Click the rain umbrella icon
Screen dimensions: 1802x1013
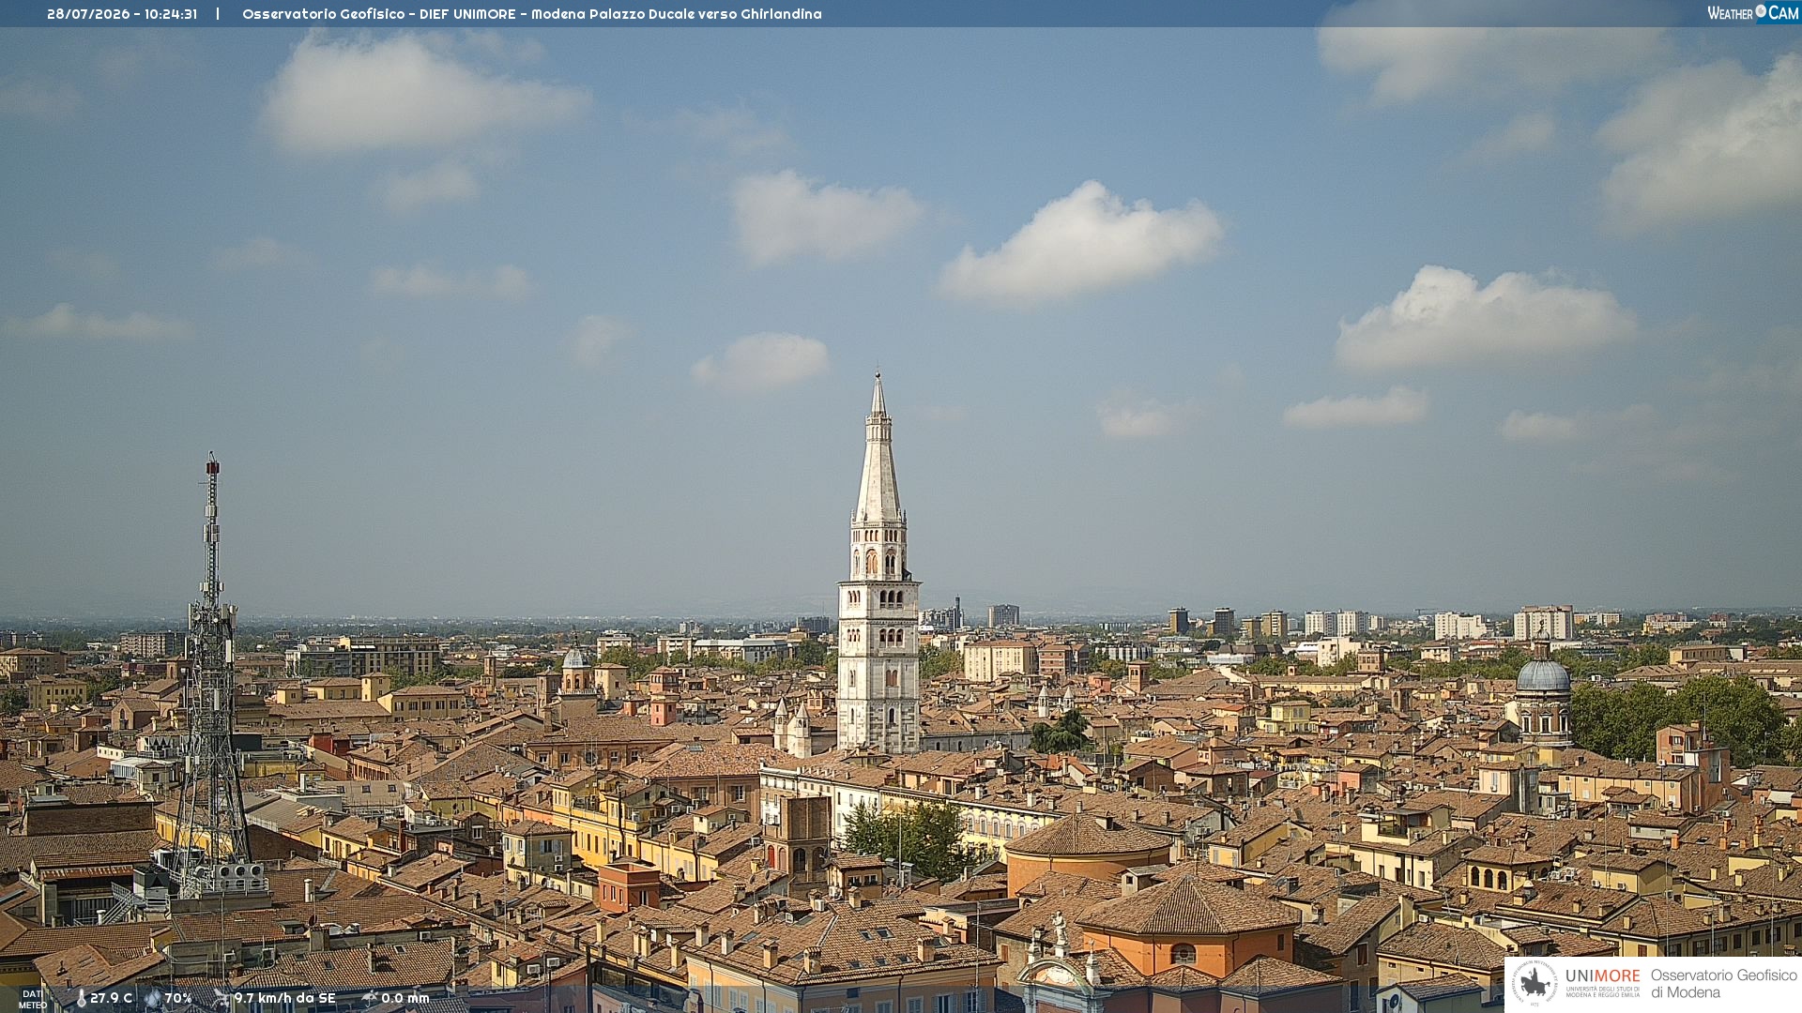370,998
